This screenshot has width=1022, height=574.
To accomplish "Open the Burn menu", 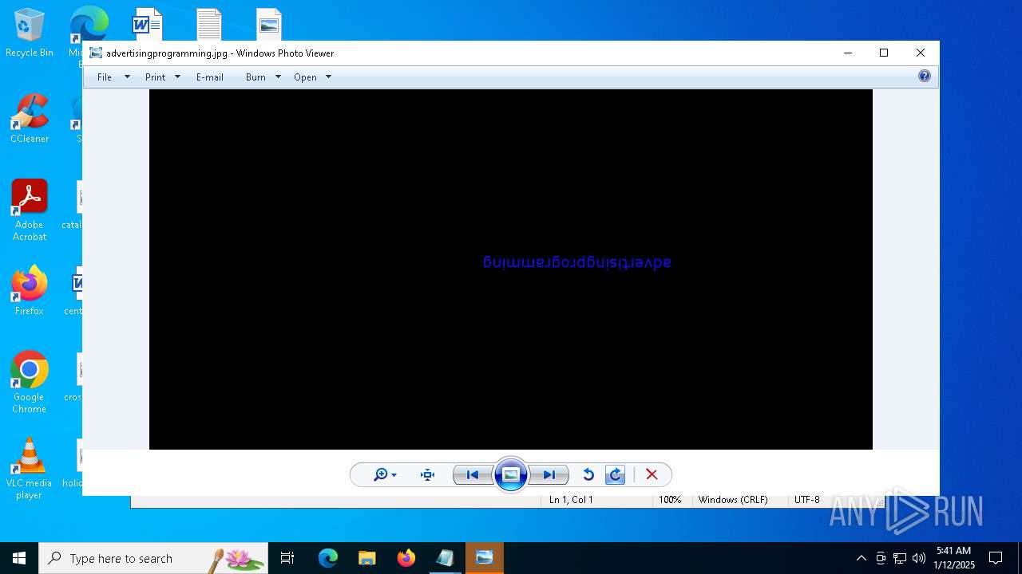I will (255, 77).
